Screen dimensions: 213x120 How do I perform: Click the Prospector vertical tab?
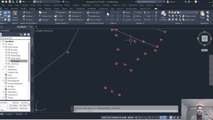pos(32,42)
